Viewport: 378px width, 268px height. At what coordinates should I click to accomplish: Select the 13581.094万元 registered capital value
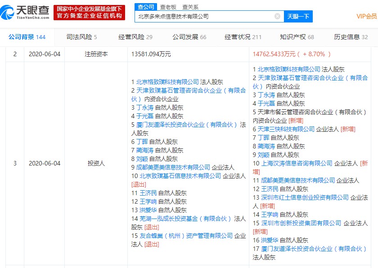point(151,54)
